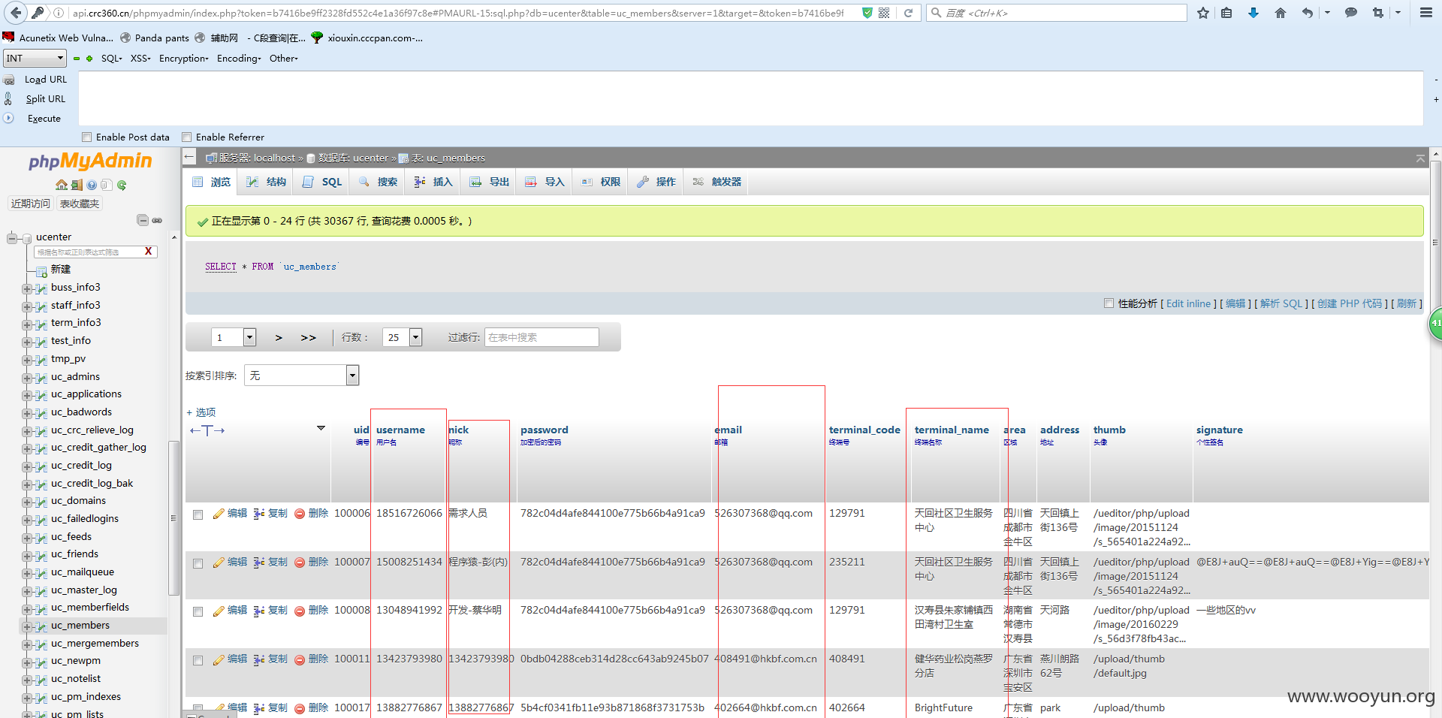Open the 按索引排序 sort dropdown

(302, 375)
